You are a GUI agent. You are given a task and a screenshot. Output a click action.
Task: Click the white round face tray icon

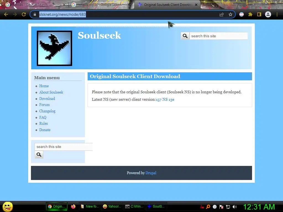click(214, 207)
